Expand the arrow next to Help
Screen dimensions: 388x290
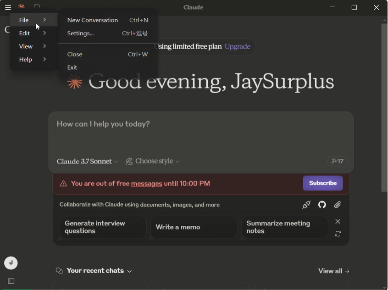pyautogui.click(x=44, y=59)
